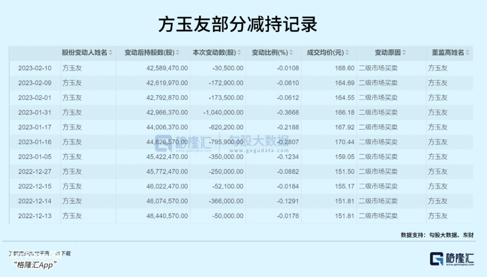This screenshot has height=277, width=487.
Task: Click holdings value 45,422,470.00
Action: pos(167,157)
